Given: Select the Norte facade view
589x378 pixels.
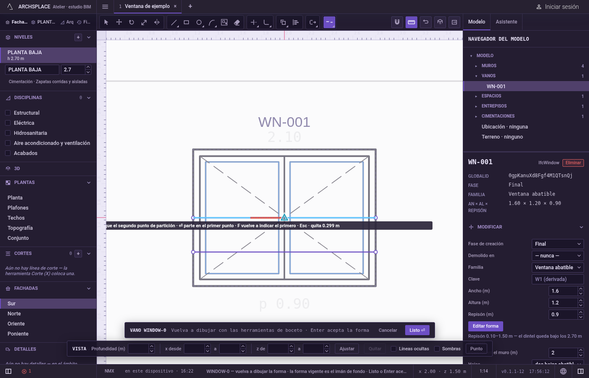Looking at the screenshot, I should 48,314.
